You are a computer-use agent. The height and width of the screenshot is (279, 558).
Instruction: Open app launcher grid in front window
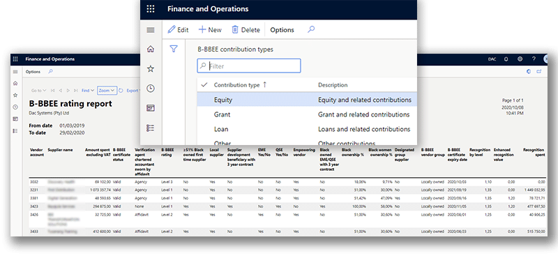click(x=151, y=10)
